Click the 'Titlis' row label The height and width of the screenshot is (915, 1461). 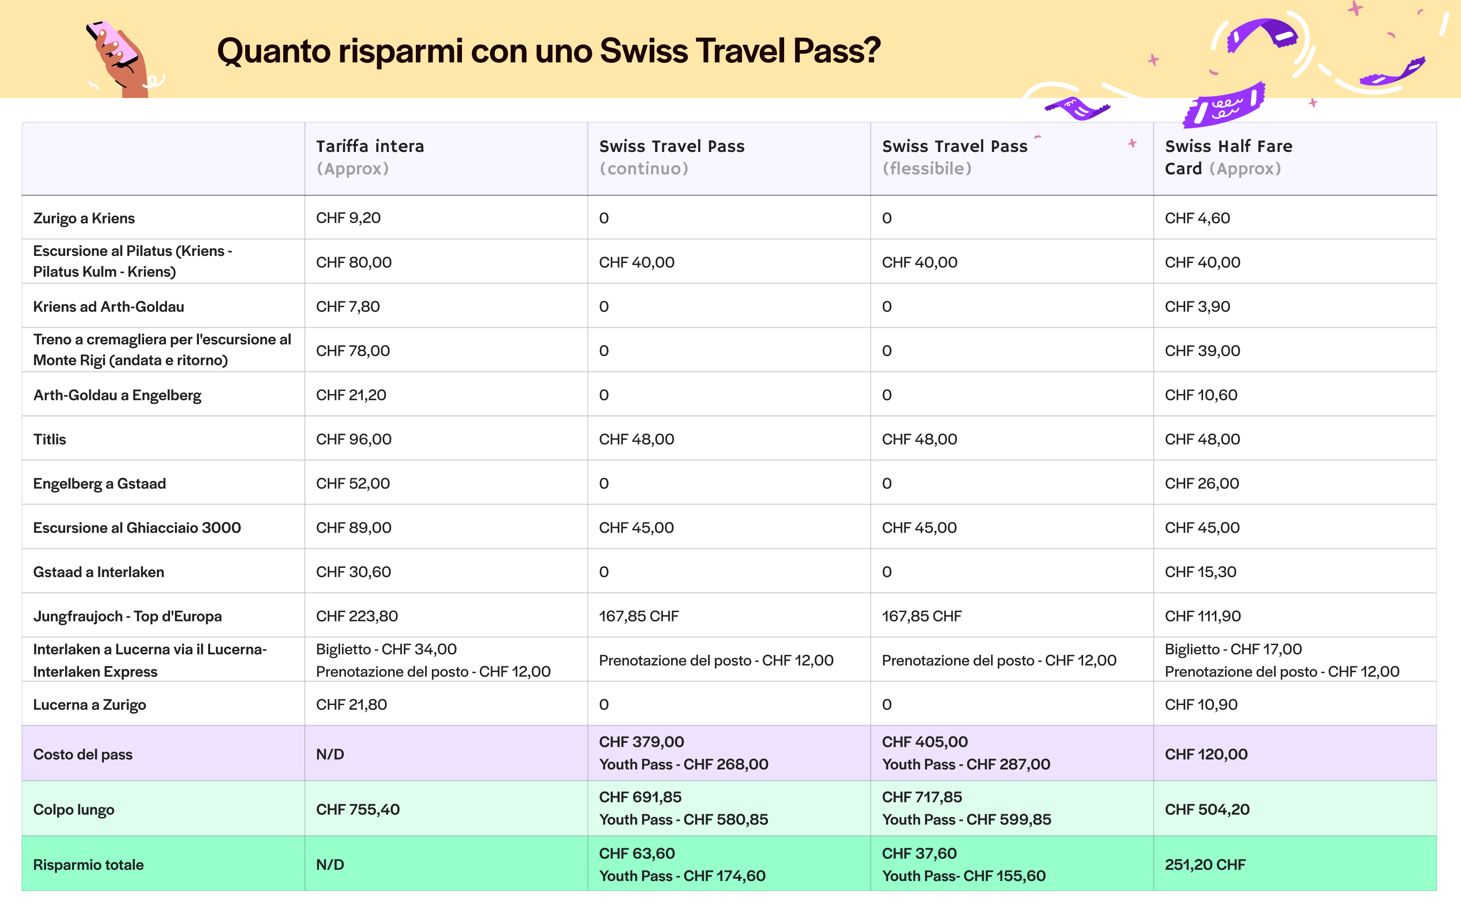click(50, 440)
